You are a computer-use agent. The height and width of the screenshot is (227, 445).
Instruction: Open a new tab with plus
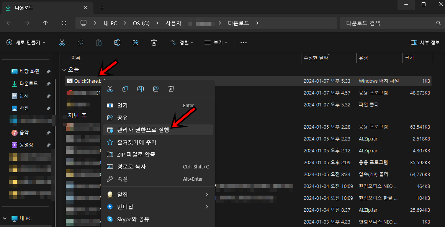click(x=102, y=8)
